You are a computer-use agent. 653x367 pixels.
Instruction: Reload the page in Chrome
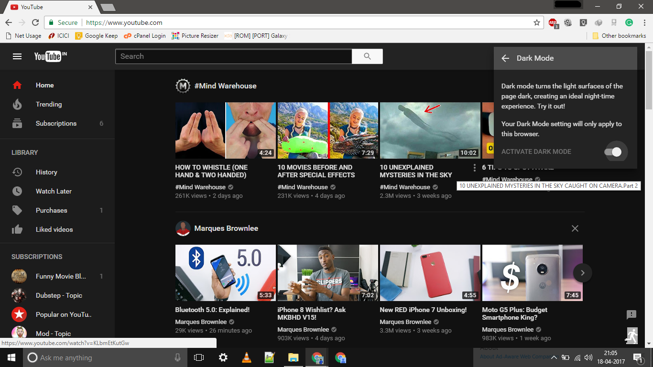pyautogui.click(x=35, y=22)
